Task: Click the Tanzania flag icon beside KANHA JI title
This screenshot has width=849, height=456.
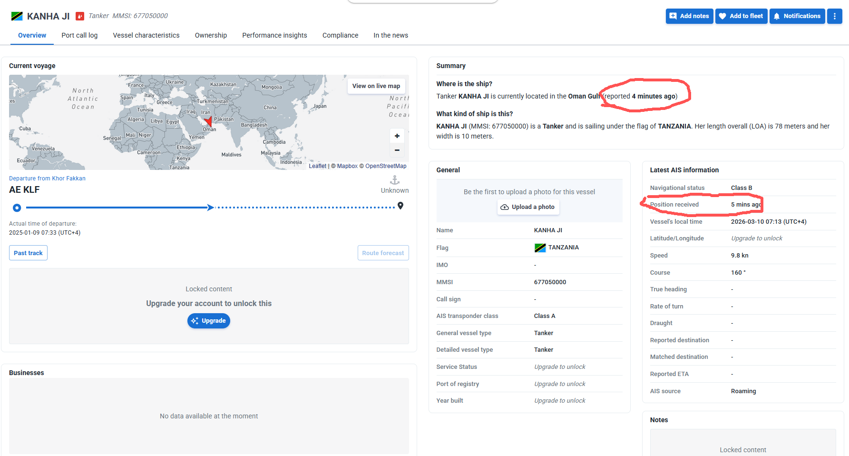Action: tap(17, 16)
